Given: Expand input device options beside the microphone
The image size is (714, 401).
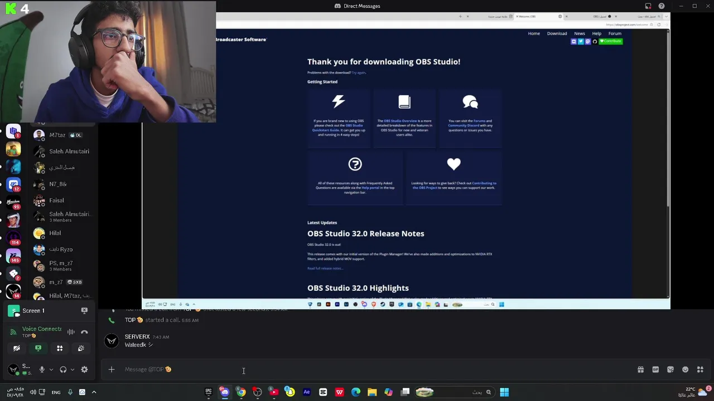Looking at the screenshot, I should (51, 369).
